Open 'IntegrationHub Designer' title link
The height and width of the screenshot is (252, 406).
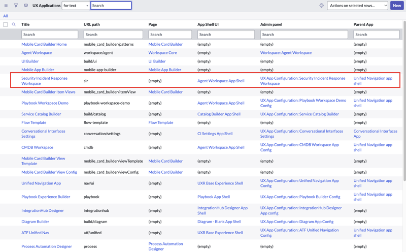click(x=43, y=210)
